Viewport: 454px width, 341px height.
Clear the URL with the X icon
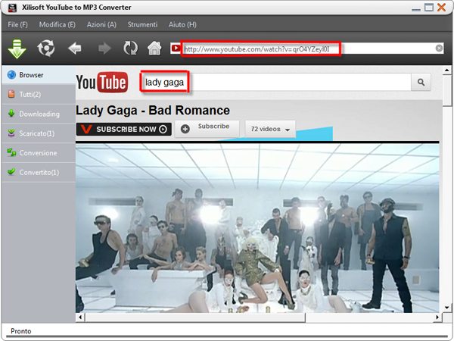click(x=439, y=48)
